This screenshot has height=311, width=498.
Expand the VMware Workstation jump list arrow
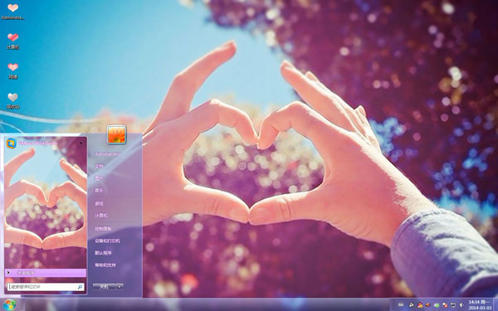81,143
